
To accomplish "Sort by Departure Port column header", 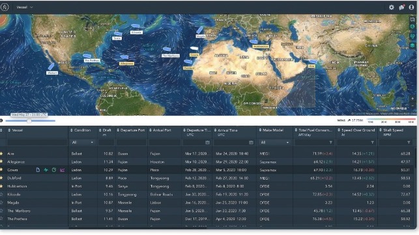I will click(x=131, y=130).
